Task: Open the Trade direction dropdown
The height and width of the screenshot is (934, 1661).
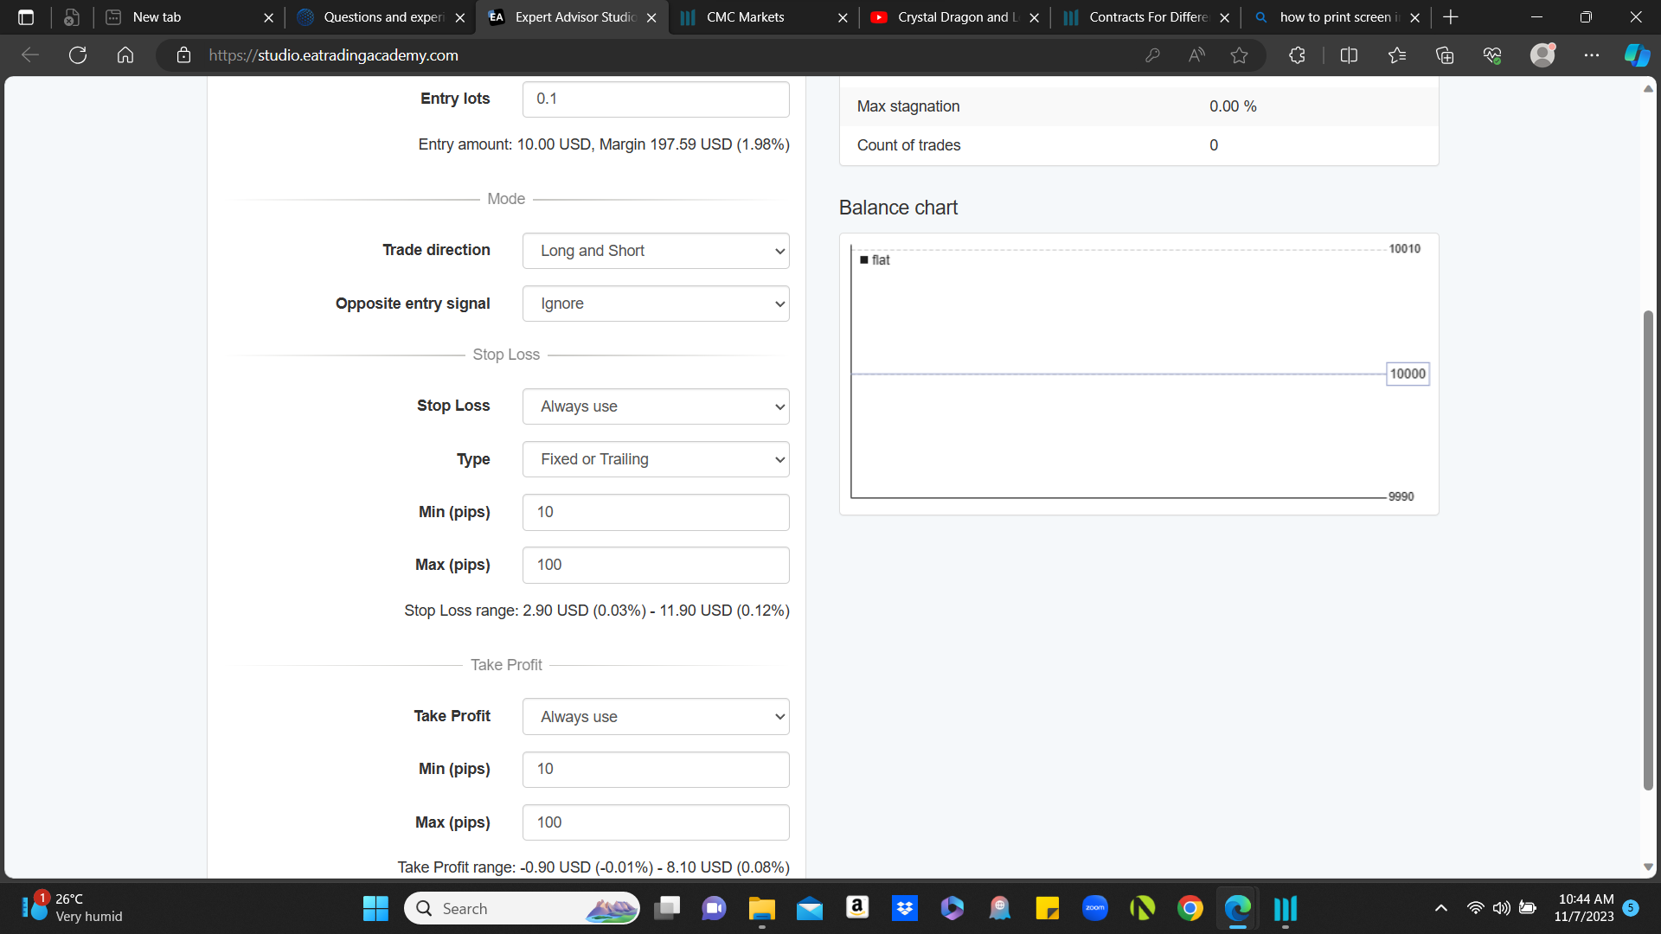Action: pos(656,251)
